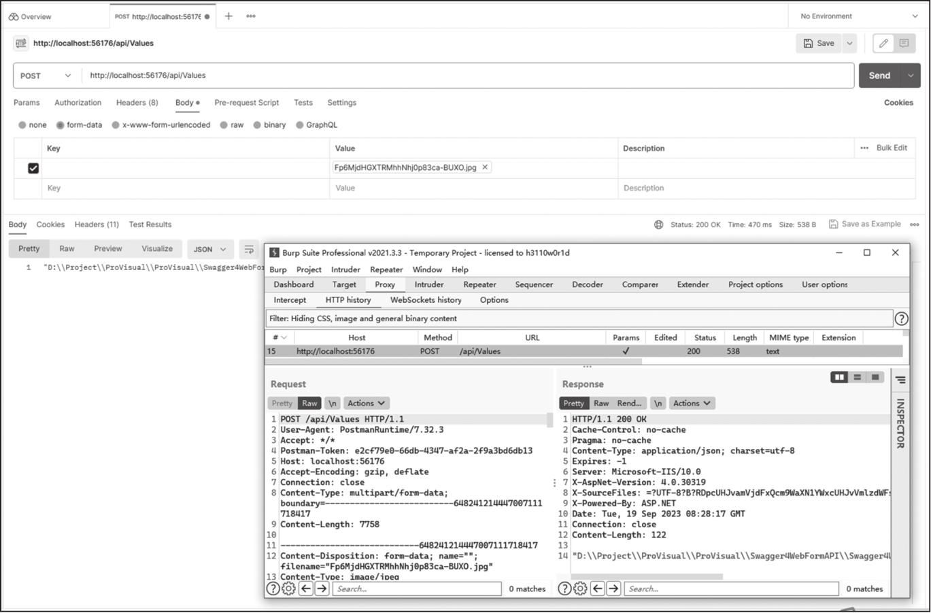Viewport: 931px width, 613px height.
Task: Open the Tests request tab
Action: (303, 103)
